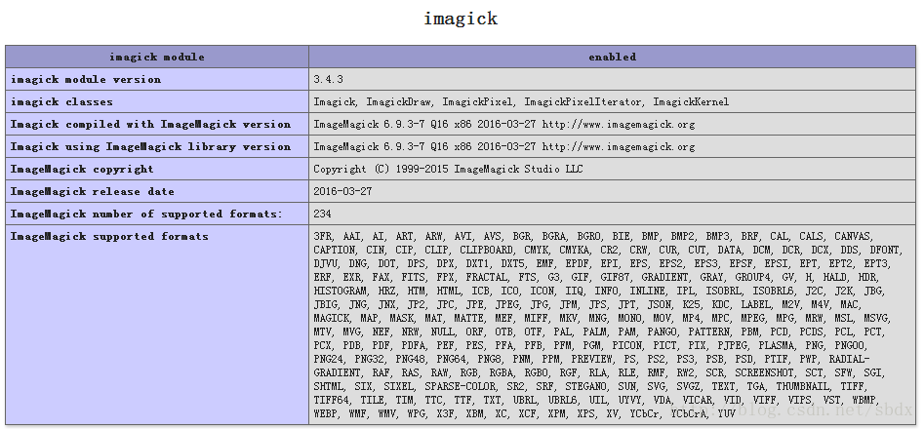Image resolution: width=924 pixels, height=429 pixels.
Task: Click 'SPARSE-COLOR' in the formats list
Action: 461,386
